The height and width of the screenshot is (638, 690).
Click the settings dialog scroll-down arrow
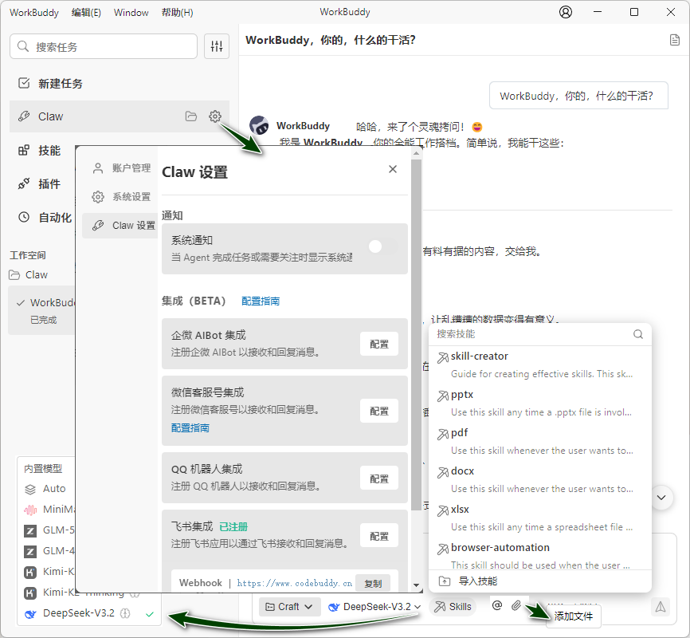point(416,585)
